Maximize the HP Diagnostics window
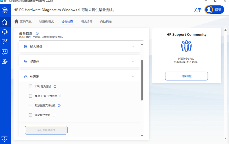The image size is (229, 144). 215,1
